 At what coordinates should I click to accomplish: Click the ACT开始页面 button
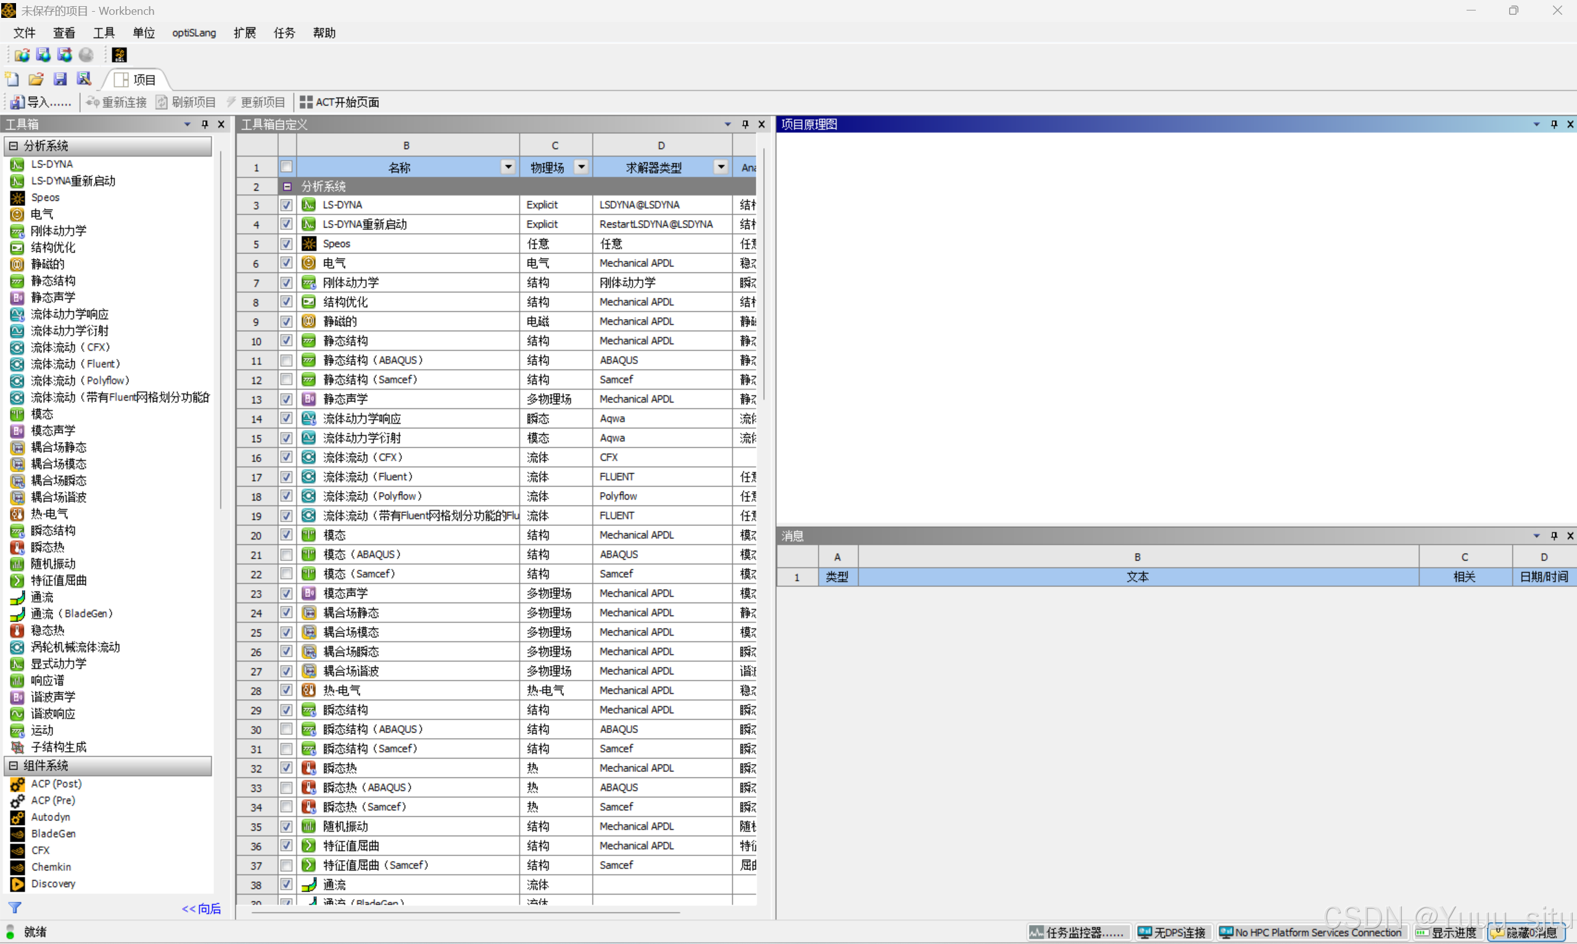pyautogui.click(x=339, y=102)
